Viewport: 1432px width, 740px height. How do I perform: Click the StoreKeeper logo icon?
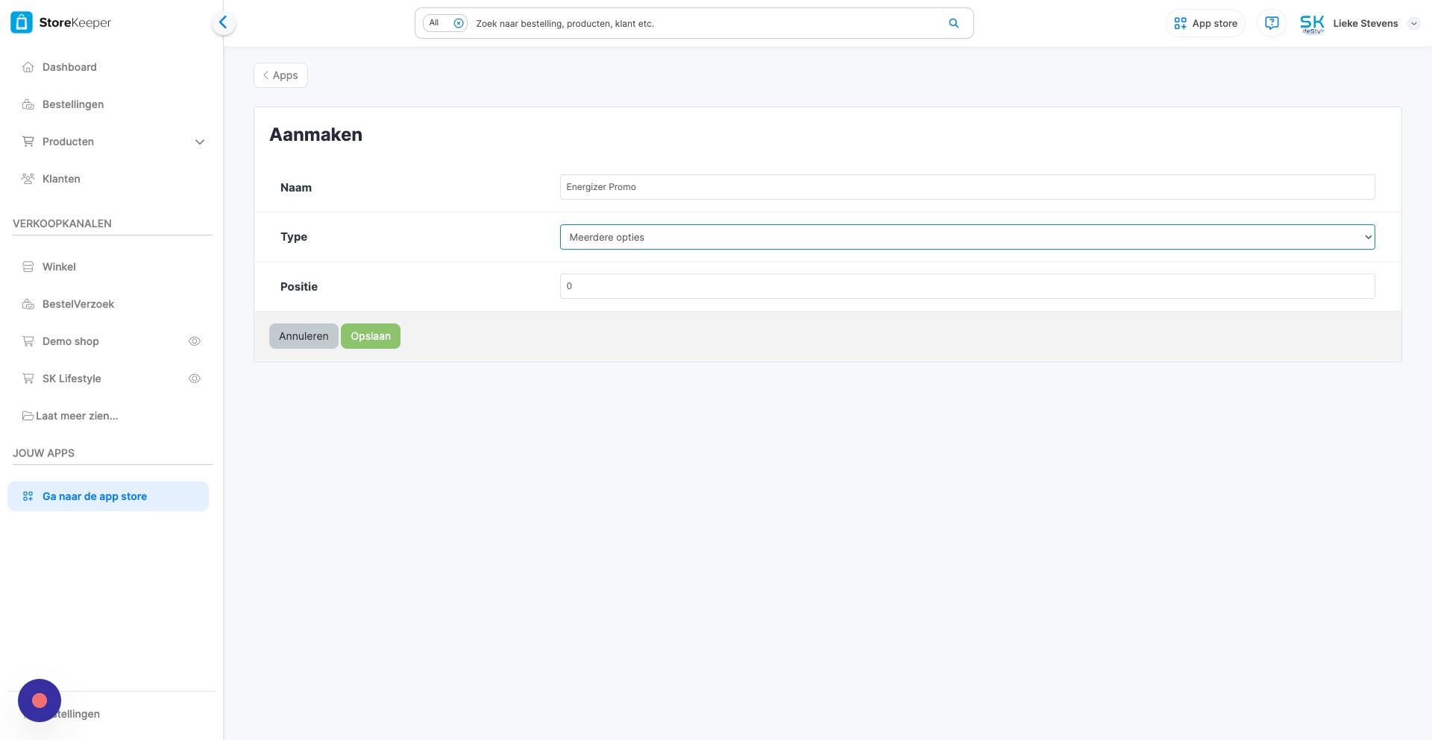22,22
